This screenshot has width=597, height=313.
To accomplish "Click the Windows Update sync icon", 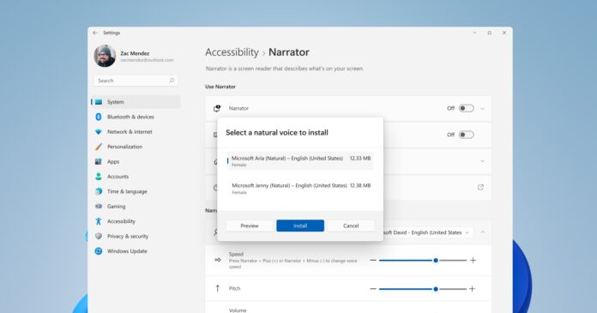I will [99, 251].
